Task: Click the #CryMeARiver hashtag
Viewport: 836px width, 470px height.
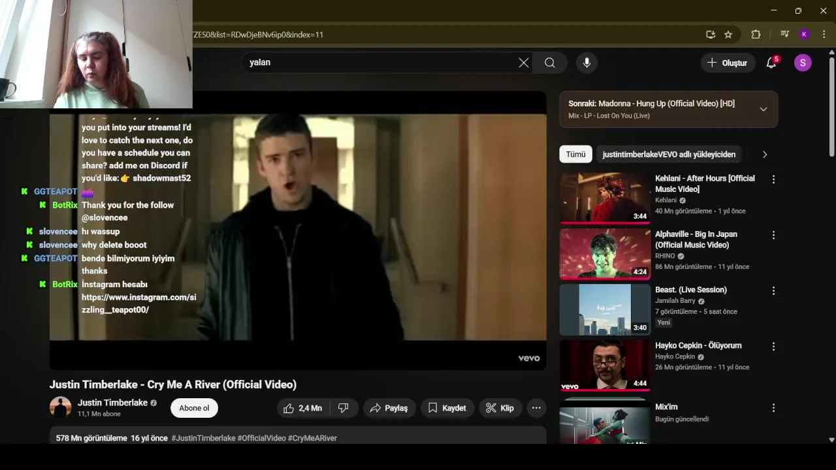Action: (312, 438)
